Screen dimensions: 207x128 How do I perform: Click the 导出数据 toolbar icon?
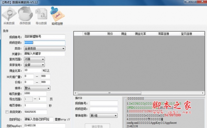click(x=41, y=14)
